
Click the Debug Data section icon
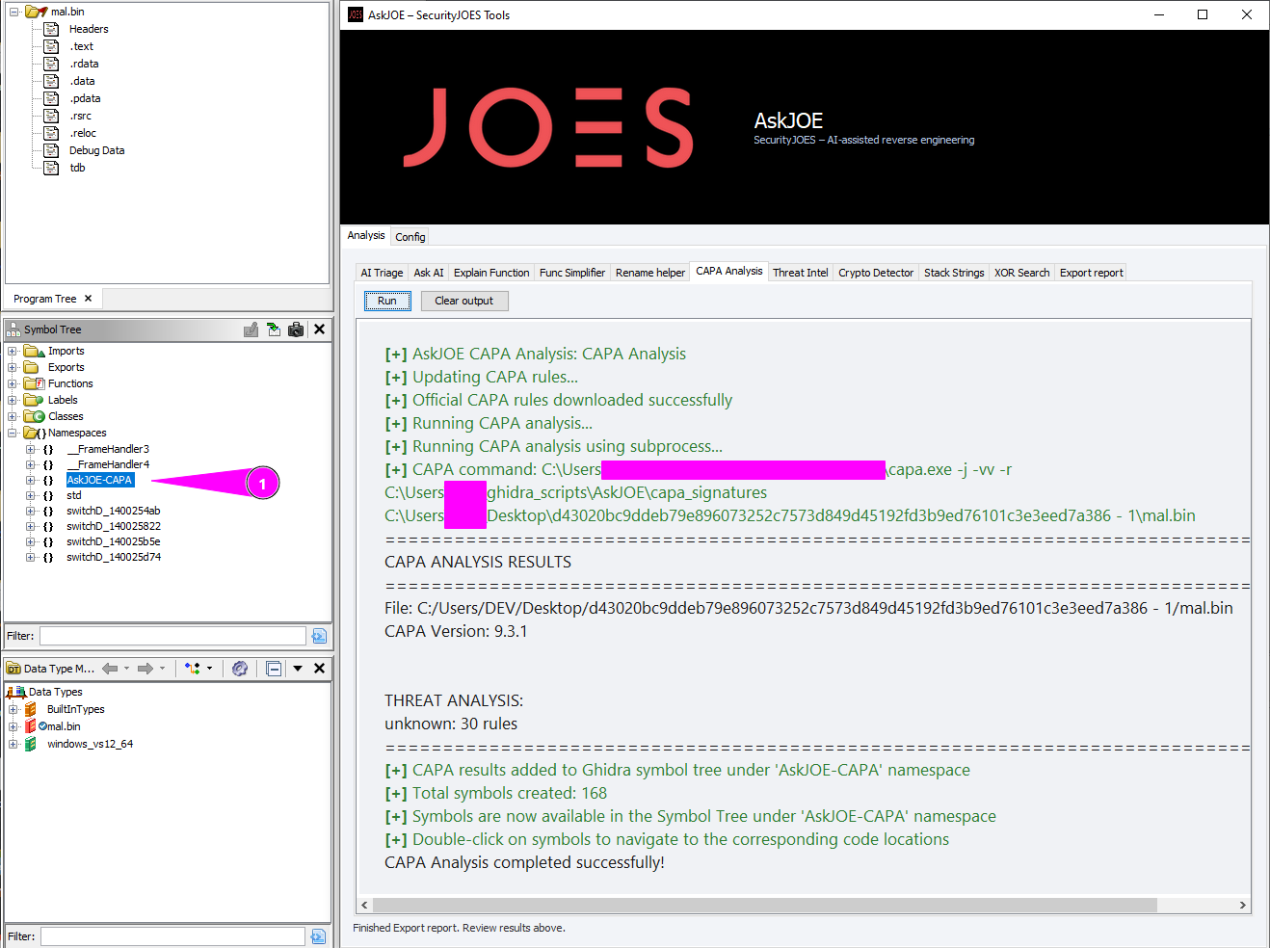click(x=51, y=150)
